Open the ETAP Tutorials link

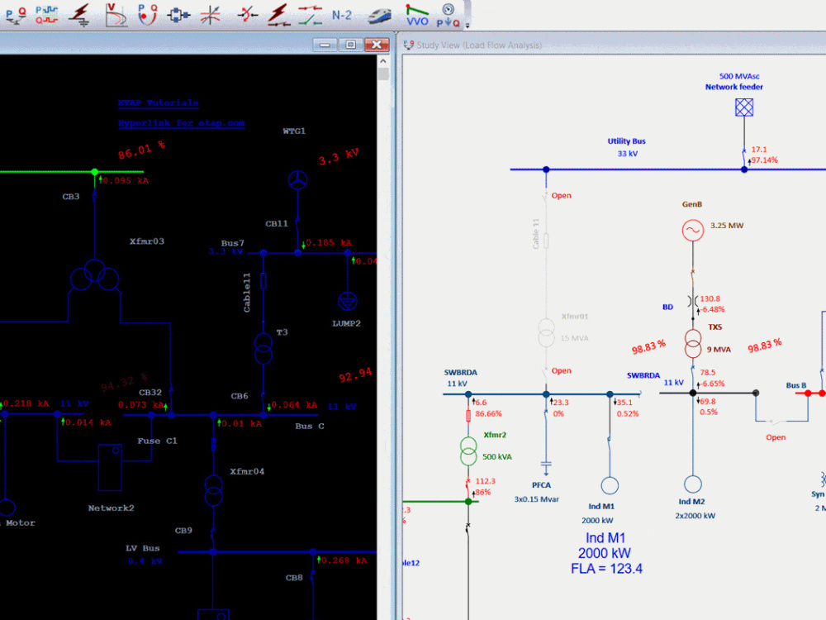click(157, 102)
